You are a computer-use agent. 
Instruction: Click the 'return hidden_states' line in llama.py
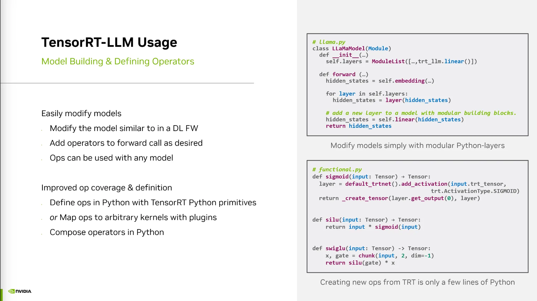(x=358, y=126)
